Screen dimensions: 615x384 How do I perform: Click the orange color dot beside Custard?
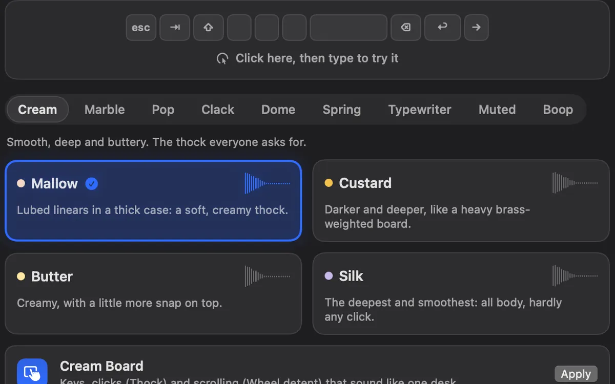point(329,183)
